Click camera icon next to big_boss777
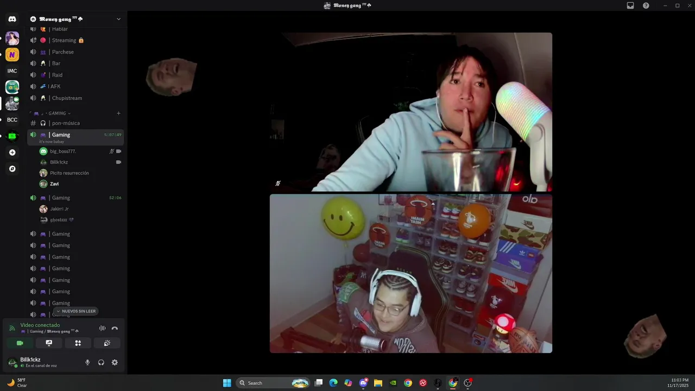The image size is (695, 391). pos(118,151)
